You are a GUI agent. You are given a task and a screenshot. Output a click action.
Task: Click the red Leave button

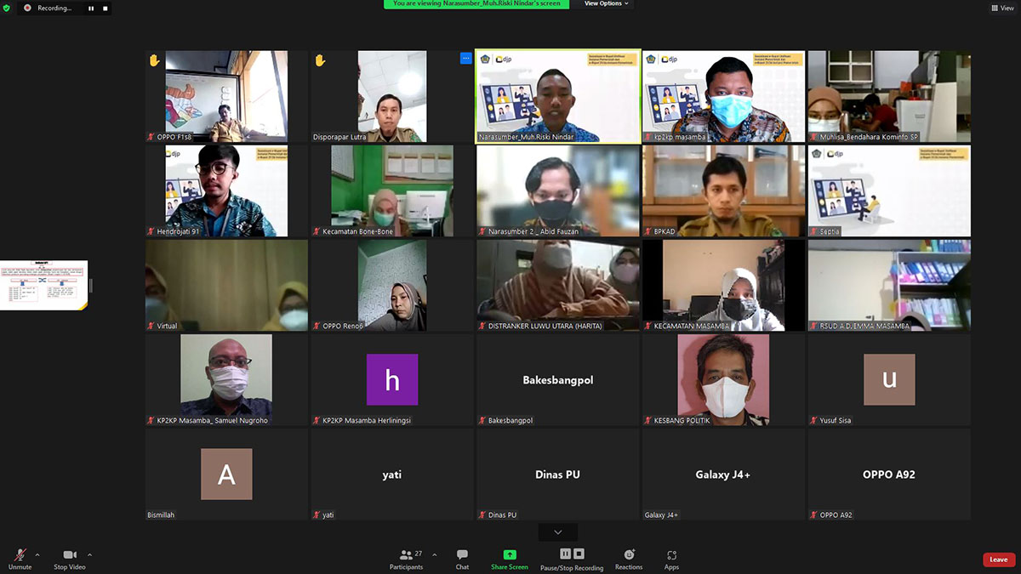pos(998,560)
